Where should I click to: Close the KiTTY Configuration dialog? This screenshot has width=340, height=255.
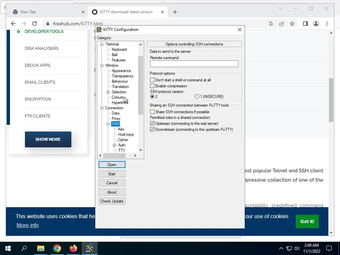point(240,30)
